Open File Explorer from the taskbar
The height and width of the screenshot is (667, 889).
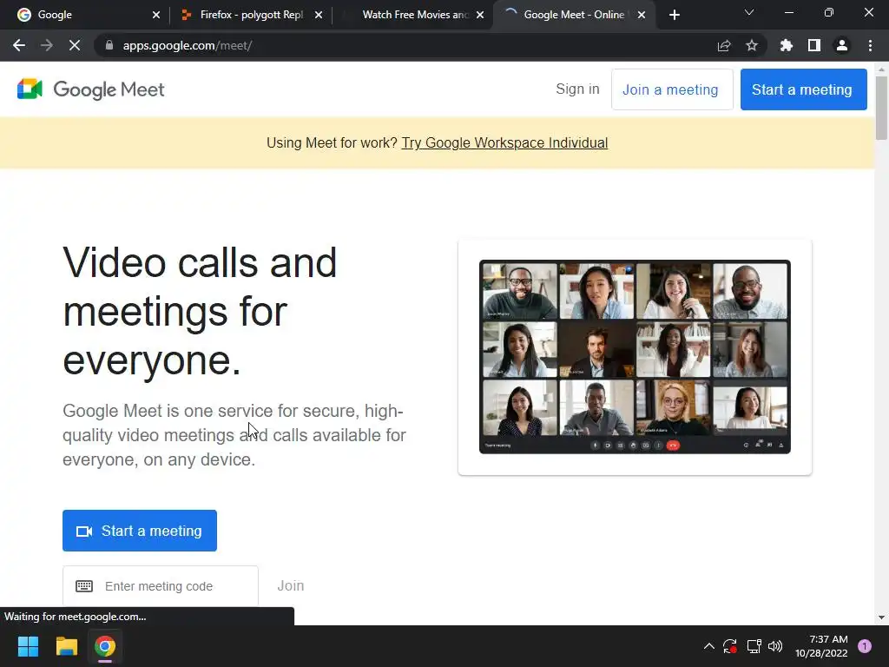(x=66, y=646)
